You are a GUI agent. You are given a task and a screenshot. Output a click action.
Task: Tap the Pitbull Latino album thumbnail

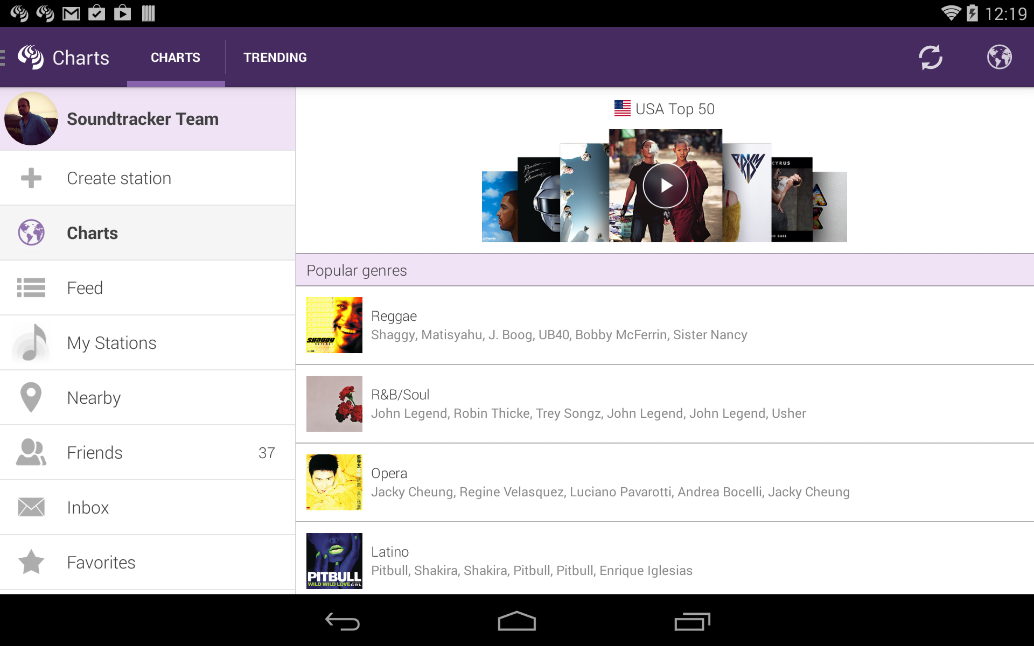coord(334,560)
